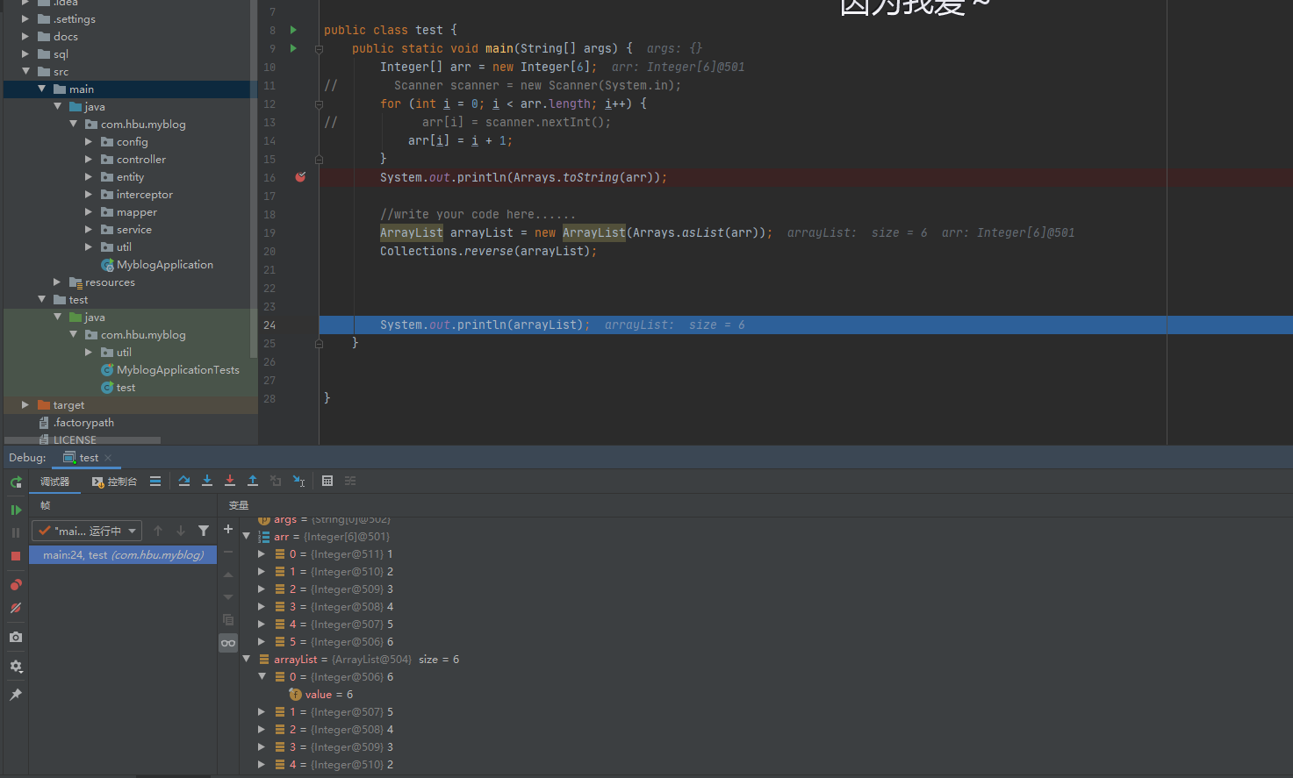Click fold end marker at line 15
Image resolution: width=1293 pixels, height=778 pixels.
click(319, 160)
